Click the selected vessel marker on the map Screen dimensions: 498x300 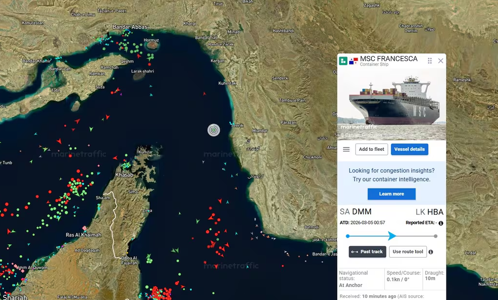(x=214, y=130)
